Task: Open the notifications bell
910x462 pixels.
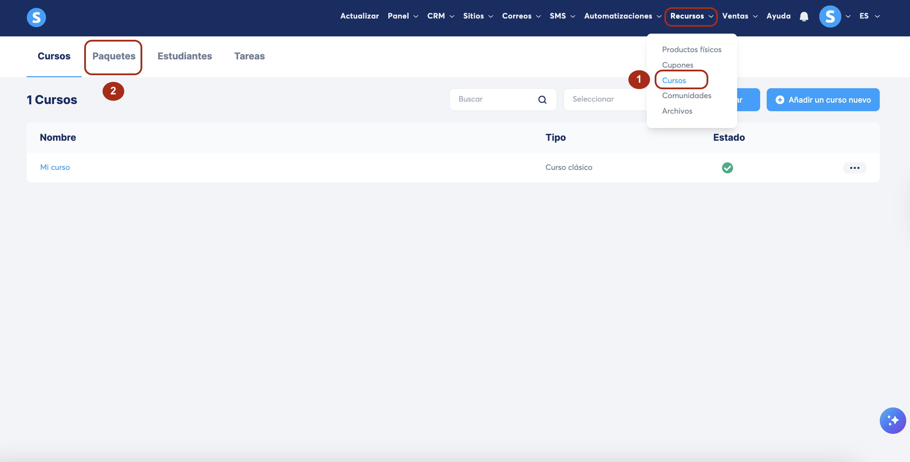Action: point(804,16)
